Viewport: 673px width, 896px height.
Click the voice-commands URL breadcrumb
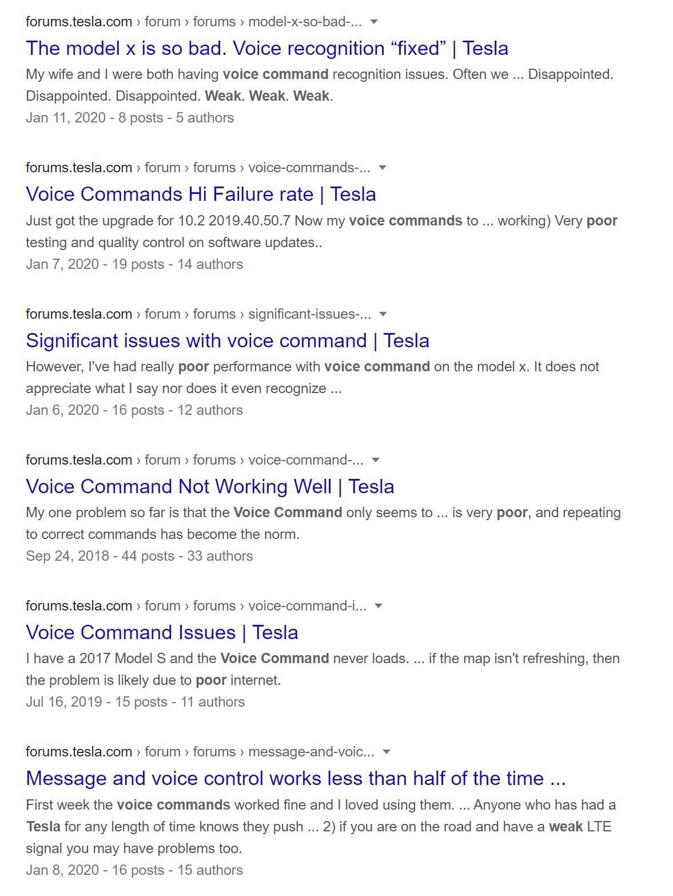pyautogui.click(x=197, y=168)
